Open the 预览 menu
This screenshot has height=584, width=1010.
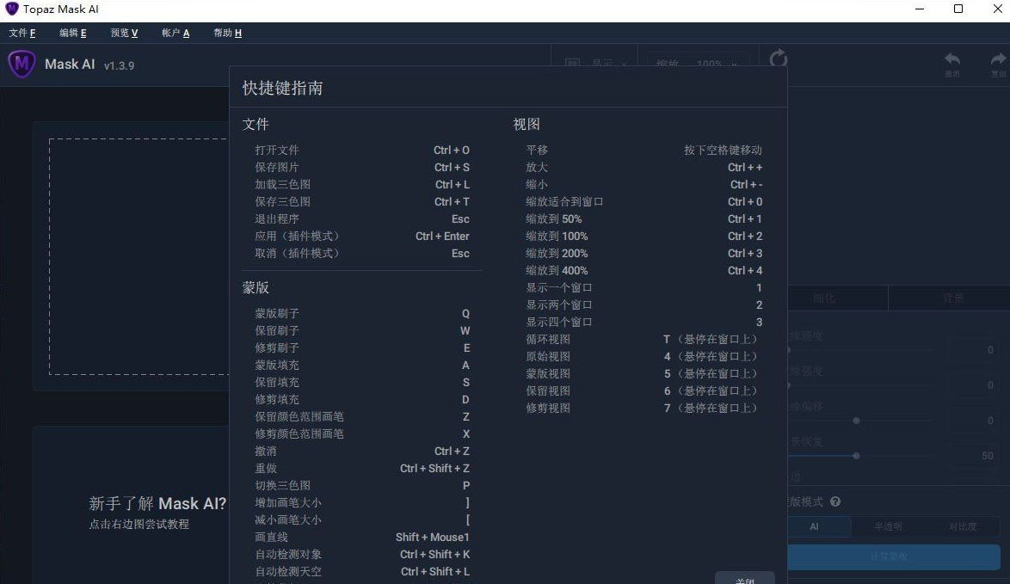(124, 33)
